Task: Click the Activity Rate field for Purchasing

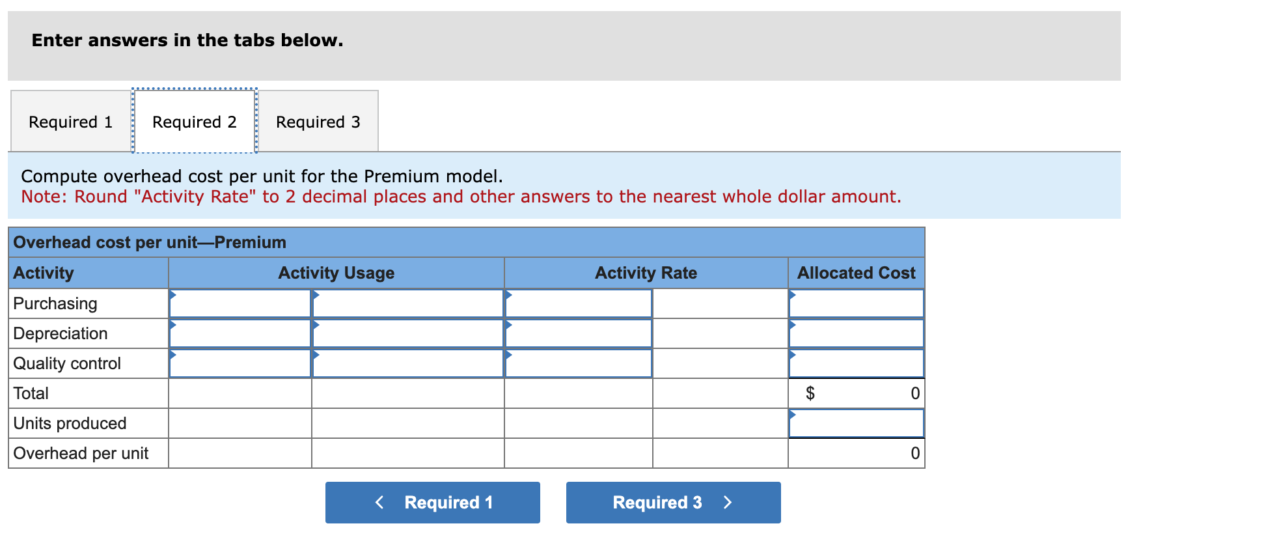Action: [x=578, y=303]
